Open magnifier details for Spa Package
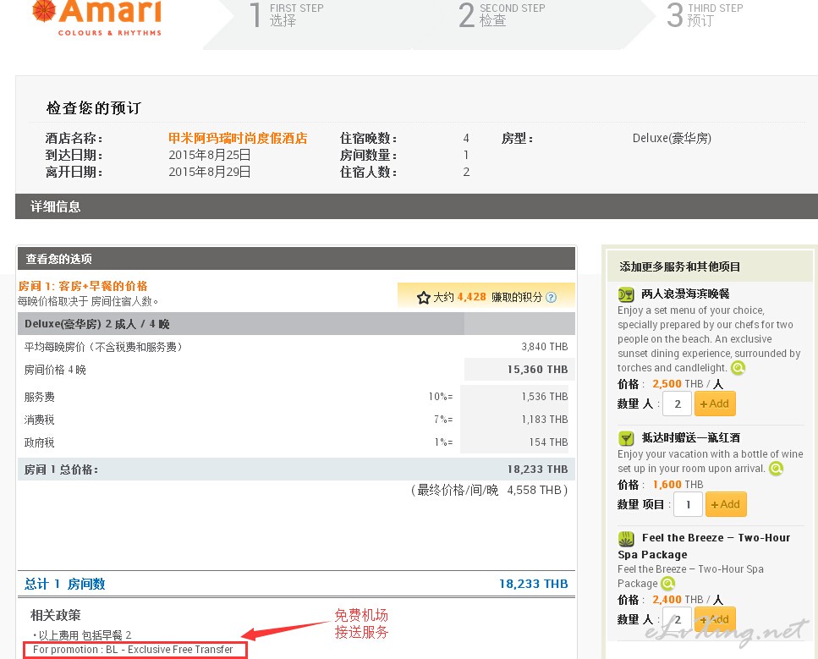This screenshot has width=818, height=659. [x=667, y=584]
